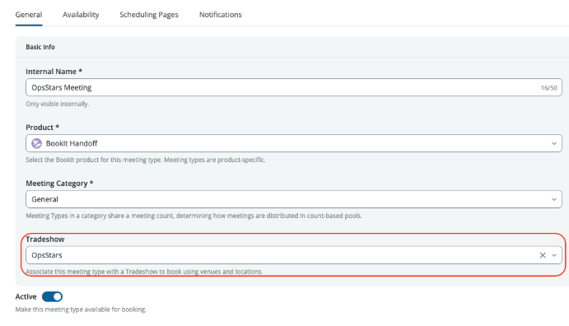The width and height of the screenshot is (569, 326).
Task: Open the Meeting Category dropdown showing General
Action: coord(294,199)
